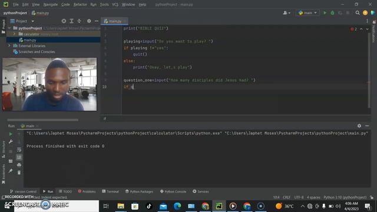Pin the Run tab

pyautogui.click(x=11, y=171)
